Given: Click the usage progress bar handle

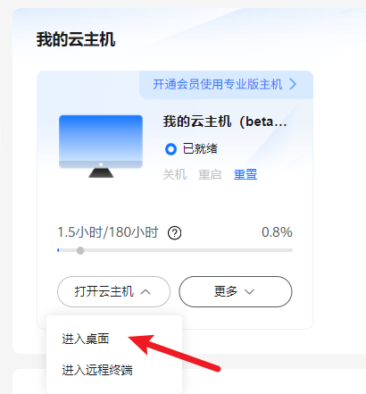Looking at the screenshot, I should tap(80, 250).
